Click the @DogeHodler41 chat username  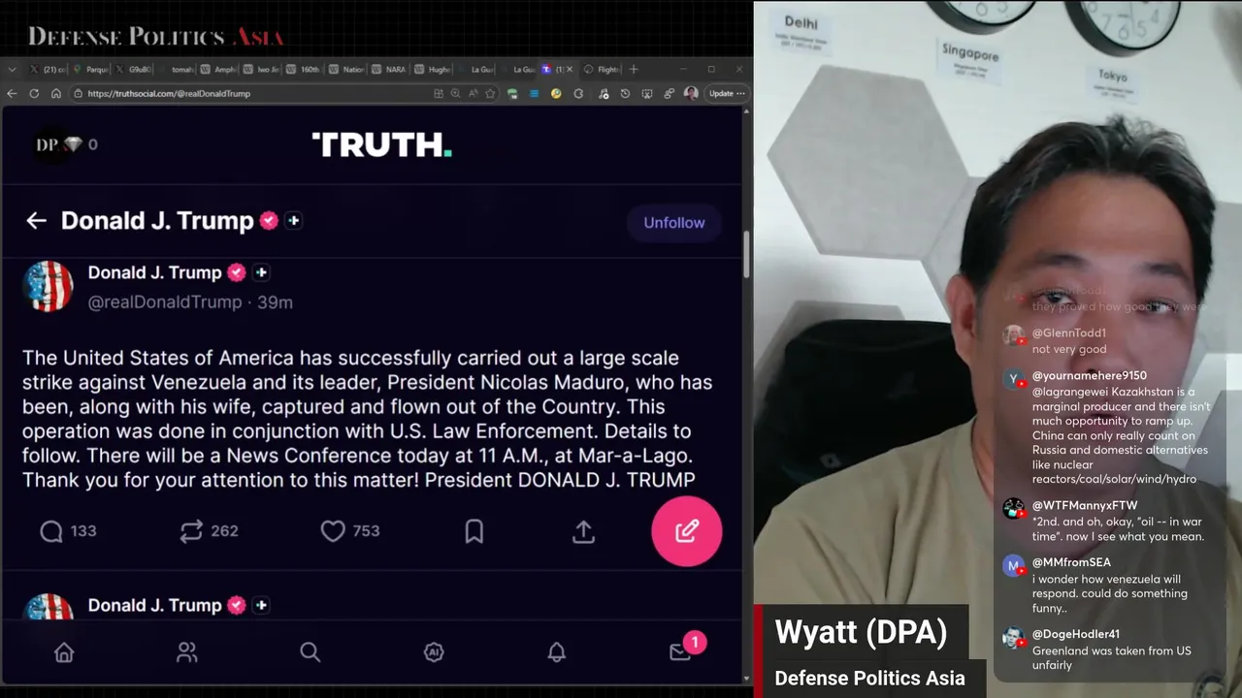click(1076, 634)
